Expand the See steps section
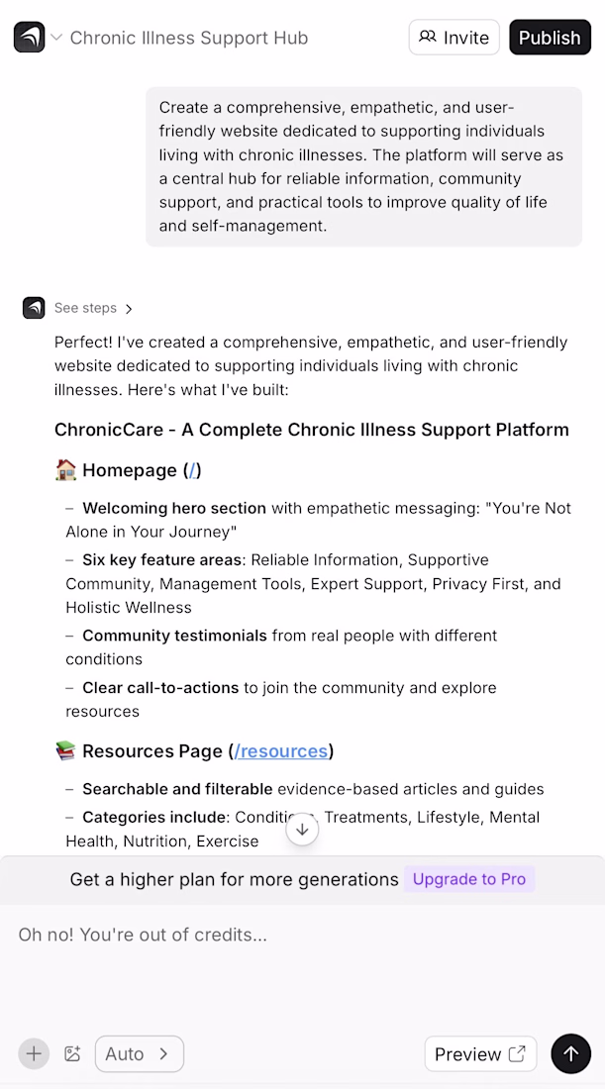Image resolution: width=605 pixels, height=1089 pixels. (x=94, y=308)
